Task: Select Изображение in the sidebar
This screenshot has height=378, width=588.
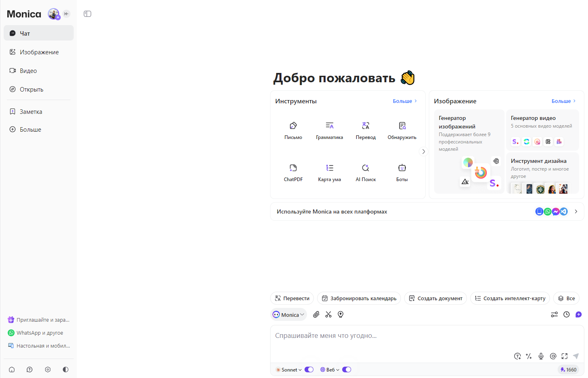Action: click(x=39, y=52)
